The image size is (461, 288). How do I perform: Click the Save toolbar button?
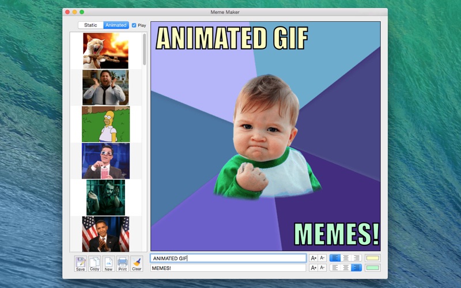(x=80, y=264)
